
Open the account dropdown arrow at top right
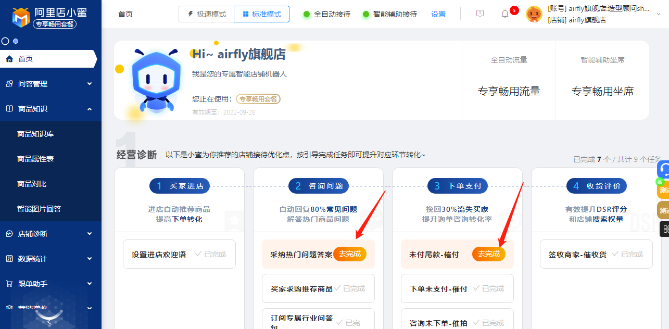coord(658,15)
